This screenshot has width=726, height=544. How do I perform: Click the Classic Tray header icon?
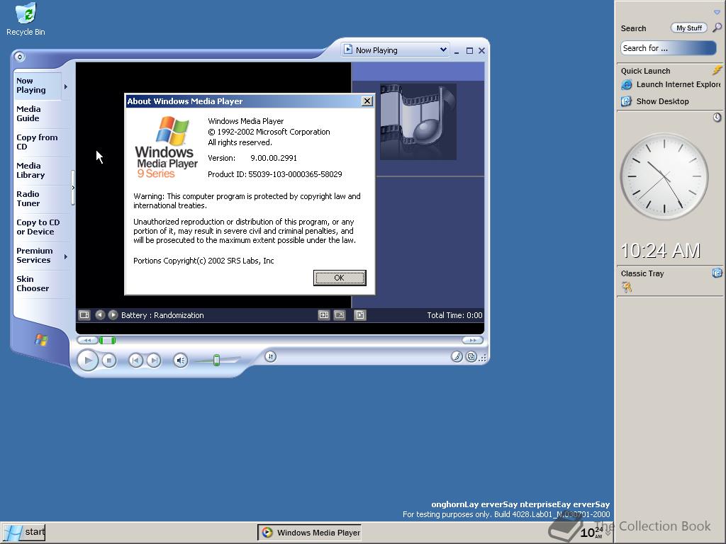[x=717, y=273]
